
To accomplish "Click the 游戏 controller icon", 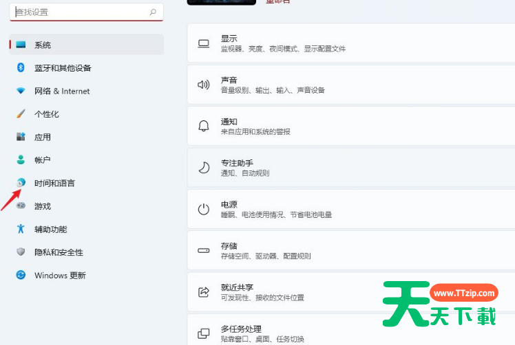I will (x=21, y=206).
